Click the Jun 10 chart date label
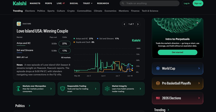The width and height of the screenshot is (216, 112). click(x=130, y=76)
